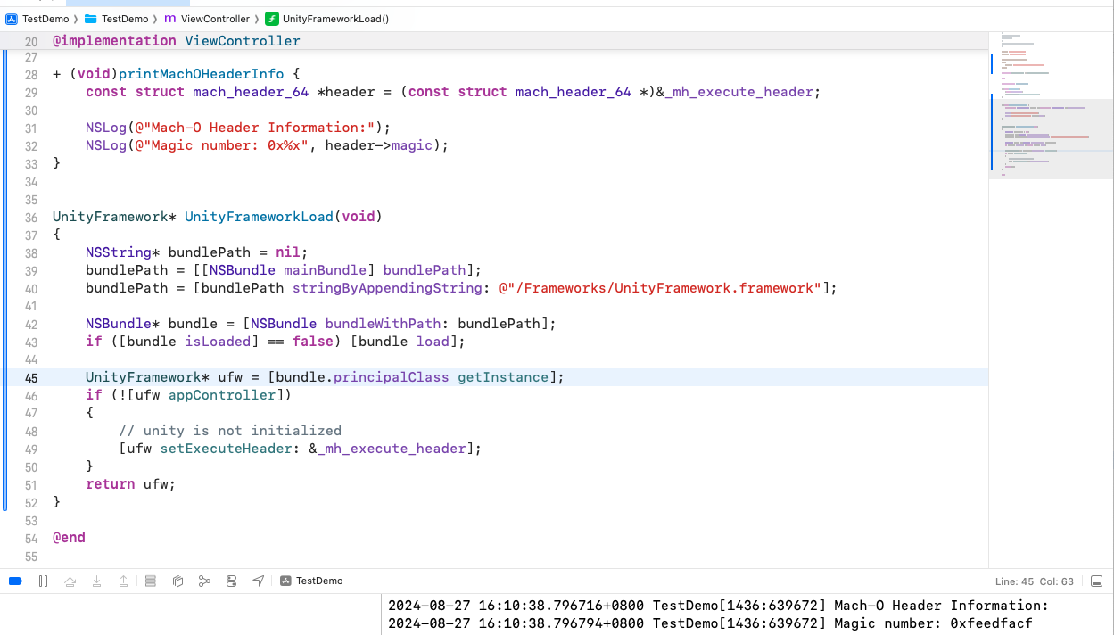1114x635 pixels.
Task: Click UnityFrameworkLoad function name on line 36
Action: pyautogui.click(x=260, y=217)
